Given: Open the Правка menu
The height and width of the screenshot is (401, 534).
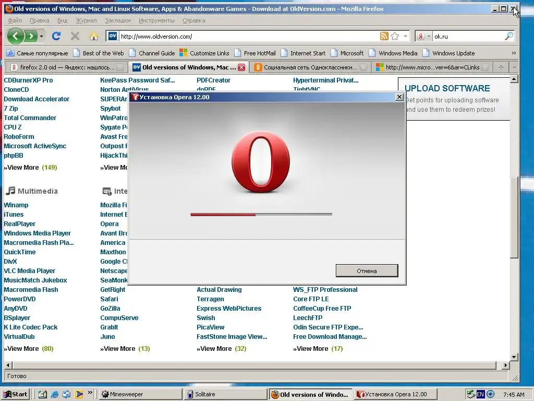Looking at the screenshot, I should [x=40, y=20].
